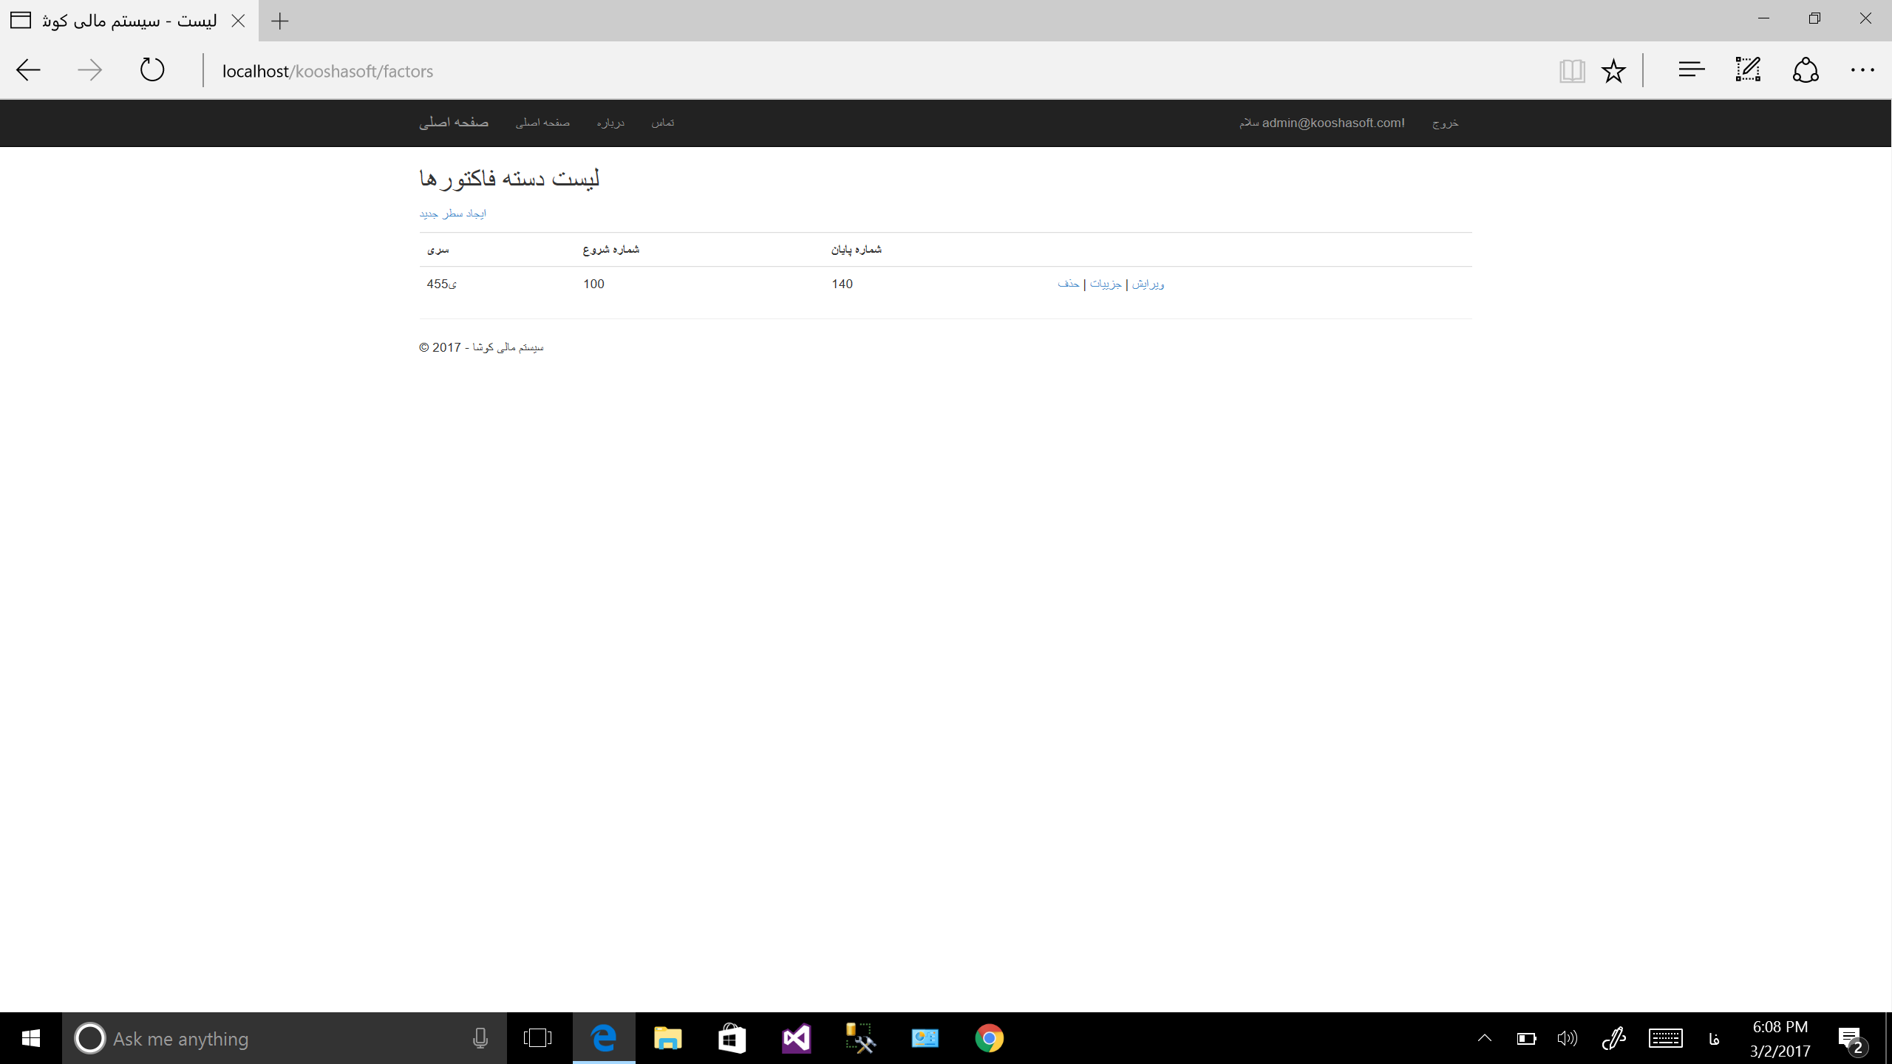Go back with the back arrow
The width and height of the screenshot is (1892, 1064).
pos(28,70)
